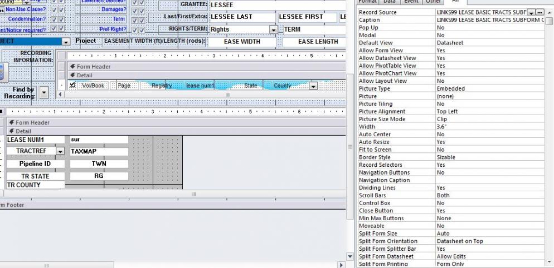Select the Form Header bar of the recording subform
Viewport: 554px width, 268px height.
coord(206,66)
